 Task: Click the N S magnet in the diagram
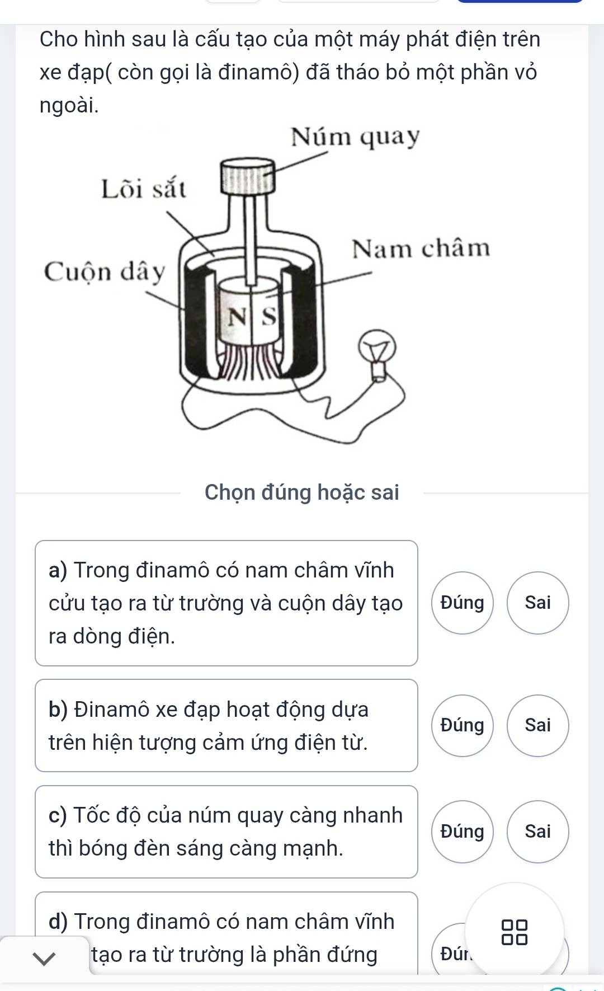click(x=253, y=317)
